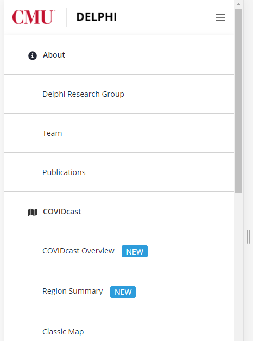Viewport: 253px width, 341px height.
Task: Click the COVIDcast map icon
Action: coord(33,212)
